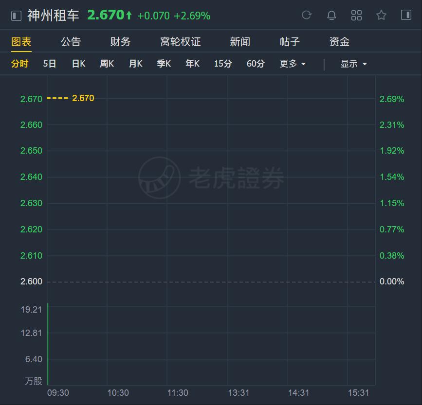422x405 pixels.
Task: Click the 2.600 baseline axis label
Action: 31,282
